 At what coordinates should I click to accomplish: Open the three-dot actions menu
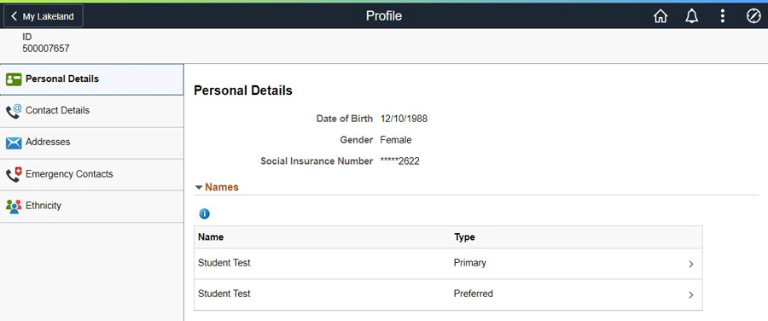(723, 16)
